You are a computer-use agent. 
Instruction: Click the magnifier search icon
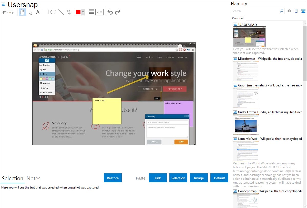(282, 11)
